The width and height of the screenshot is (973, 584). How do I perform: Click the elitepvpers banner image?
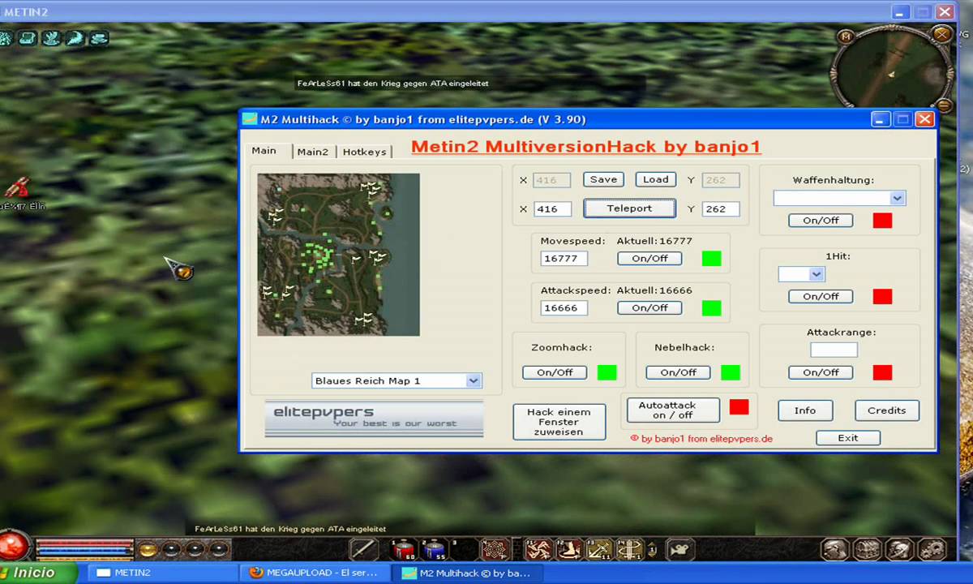(x=374, y=419)
